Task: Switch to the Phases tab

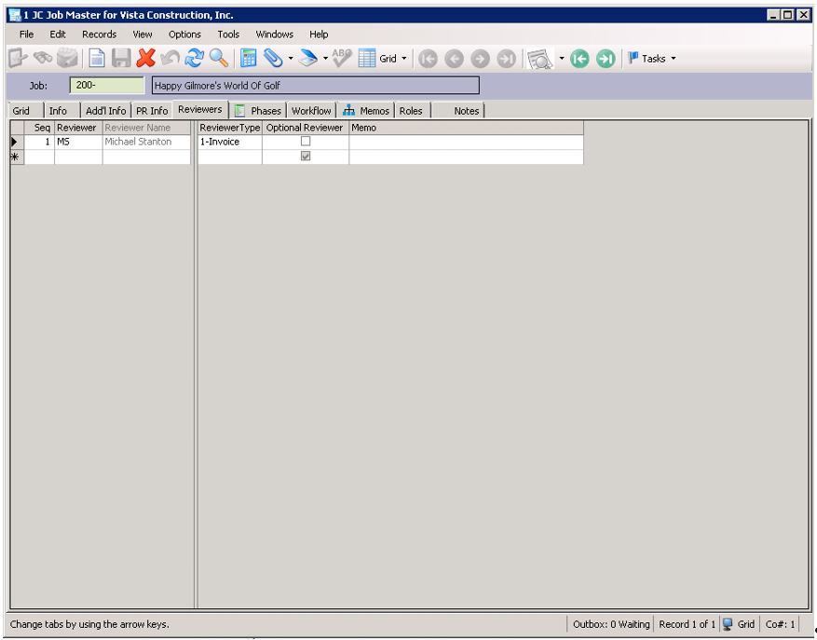Action: pos(258,111)
